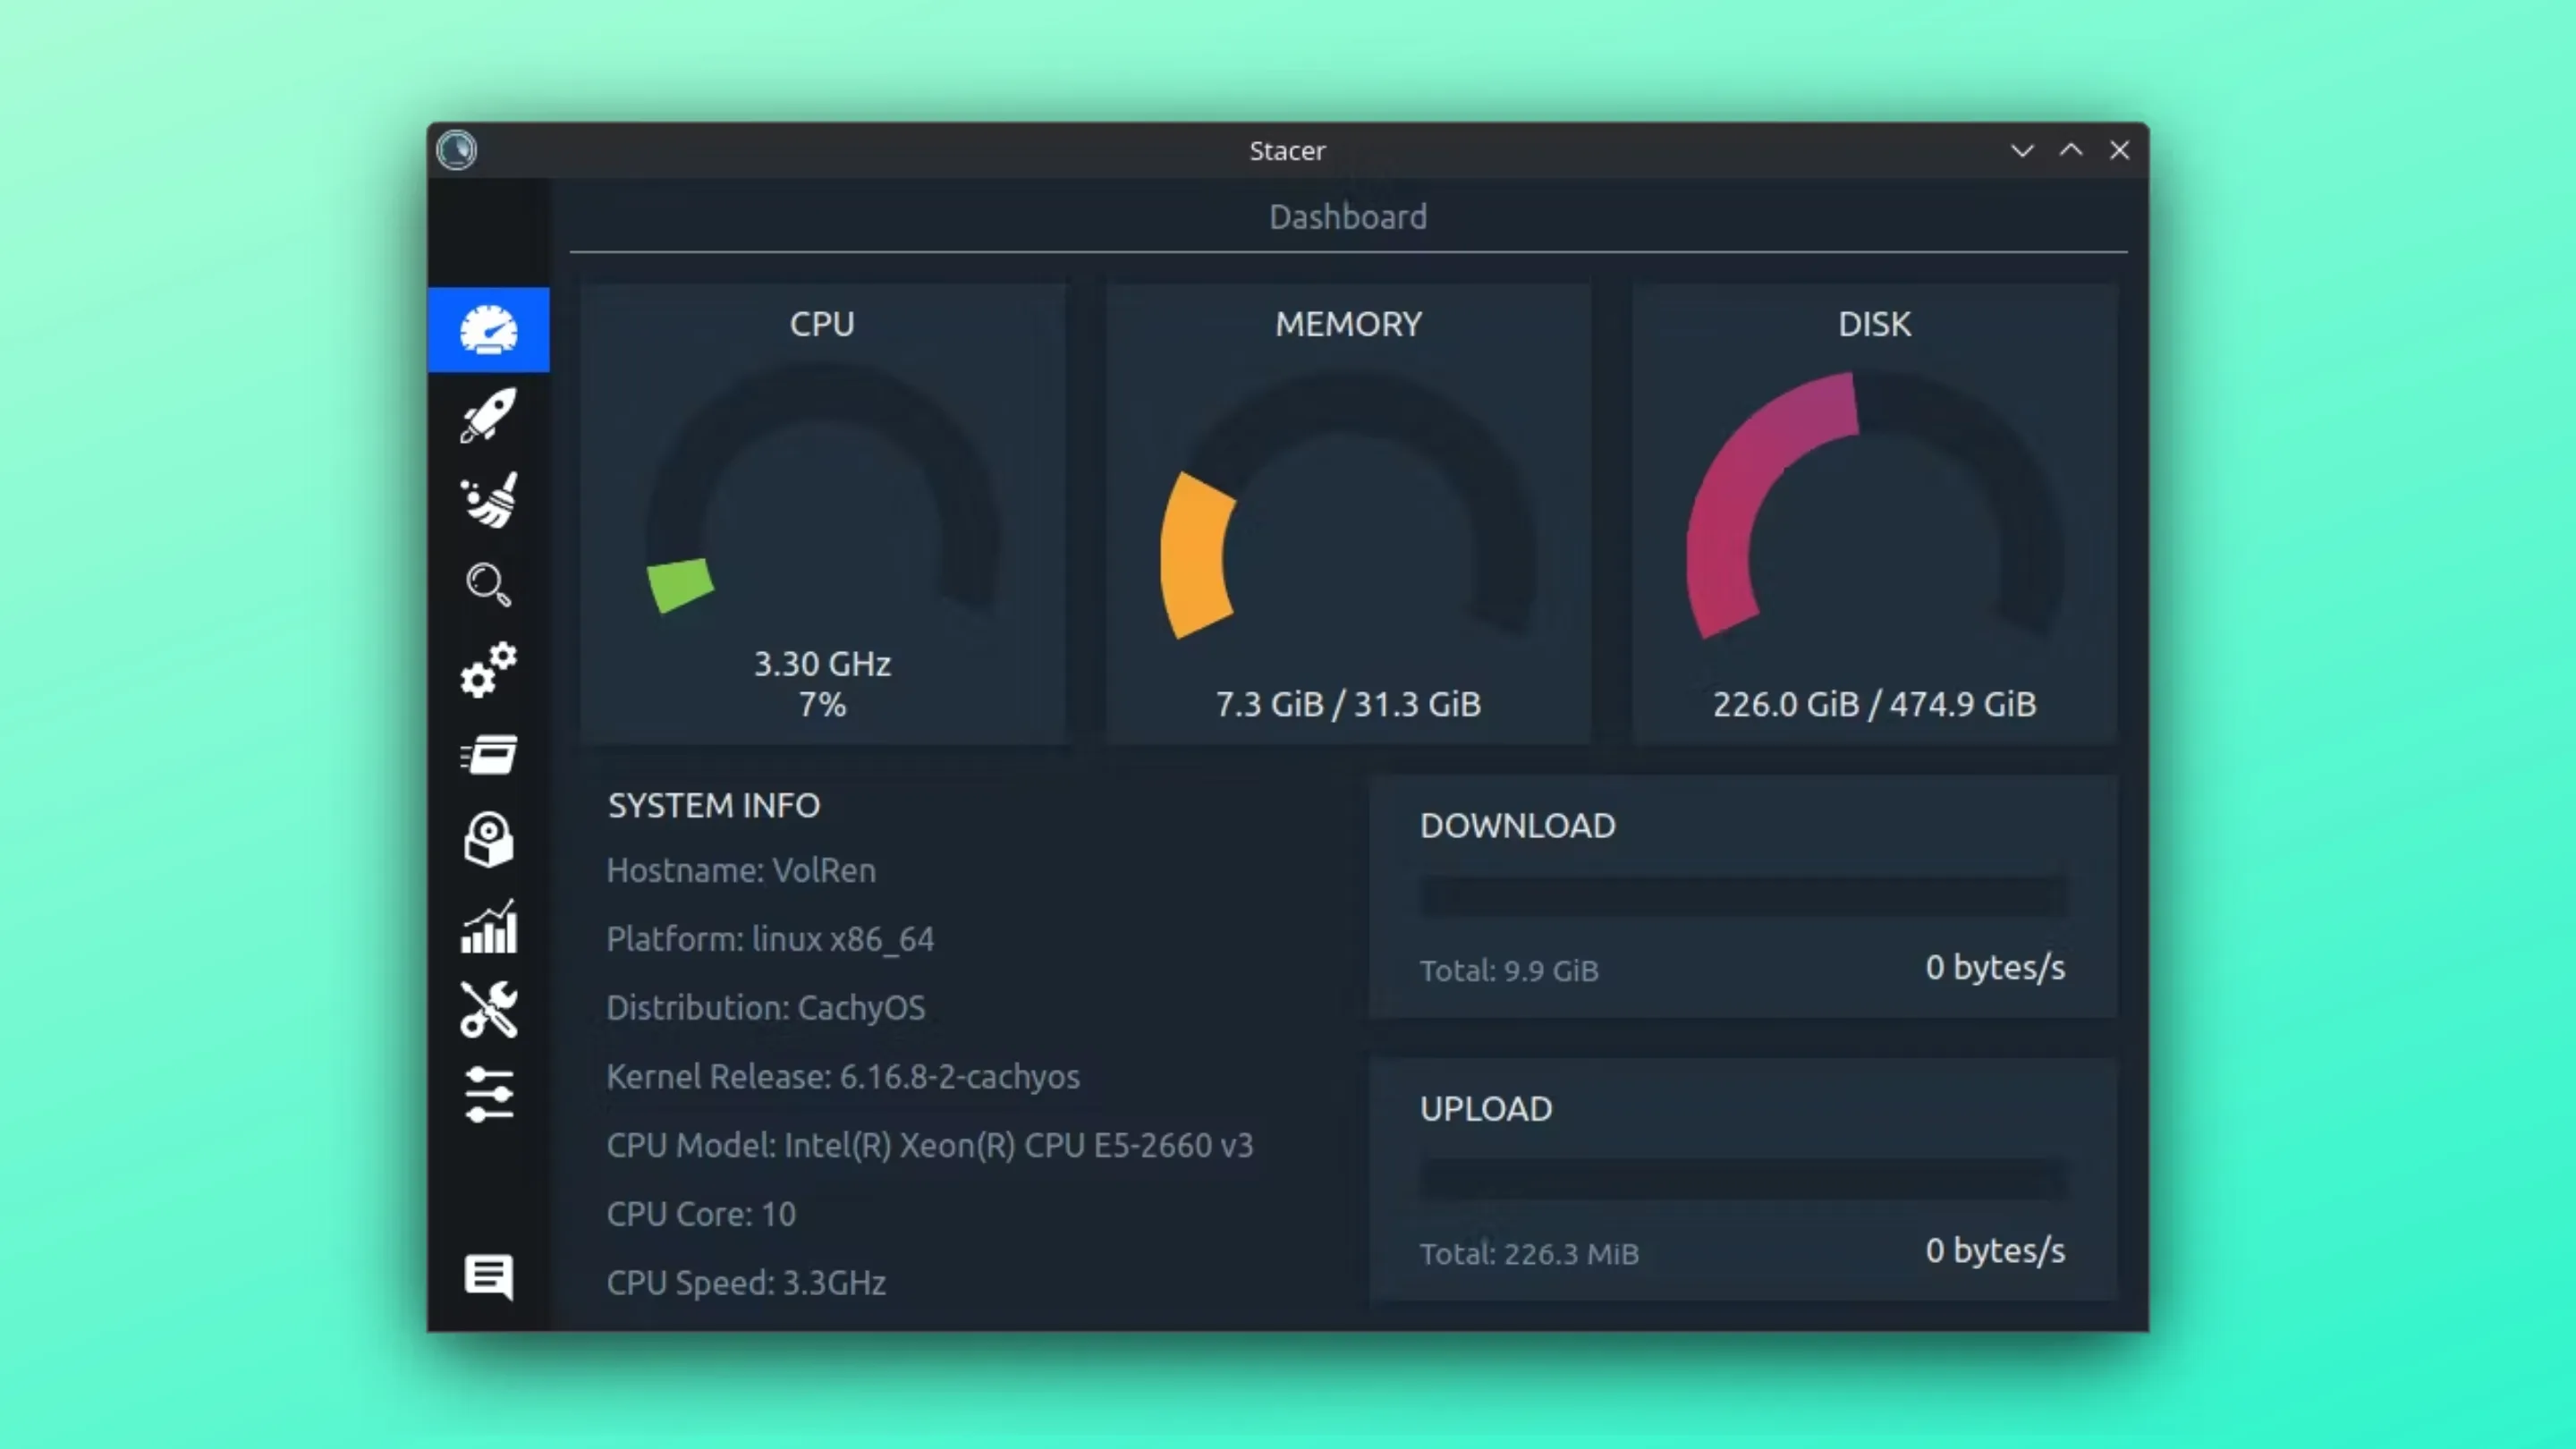Click the download progress bar
The image size is (2576, 1449).
click(1742, 895)
